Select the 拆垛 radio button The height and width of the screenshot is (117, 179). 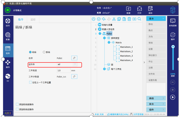point(44,52)
